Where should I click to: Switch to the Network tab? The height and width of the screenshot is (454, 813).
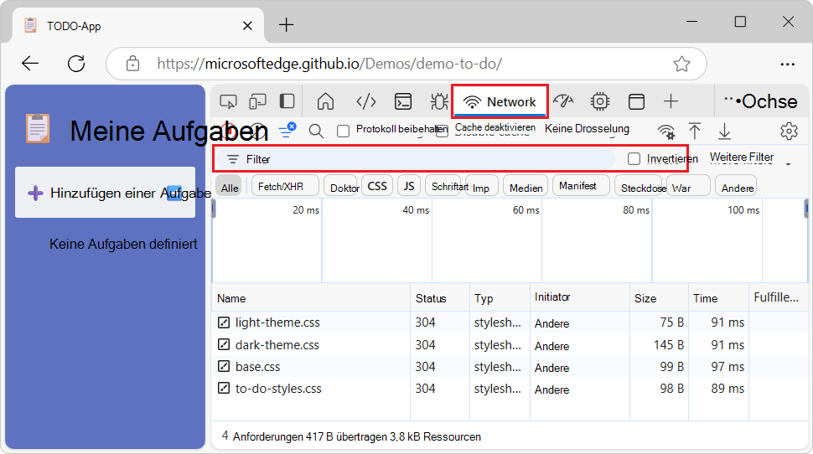[500, 101]
